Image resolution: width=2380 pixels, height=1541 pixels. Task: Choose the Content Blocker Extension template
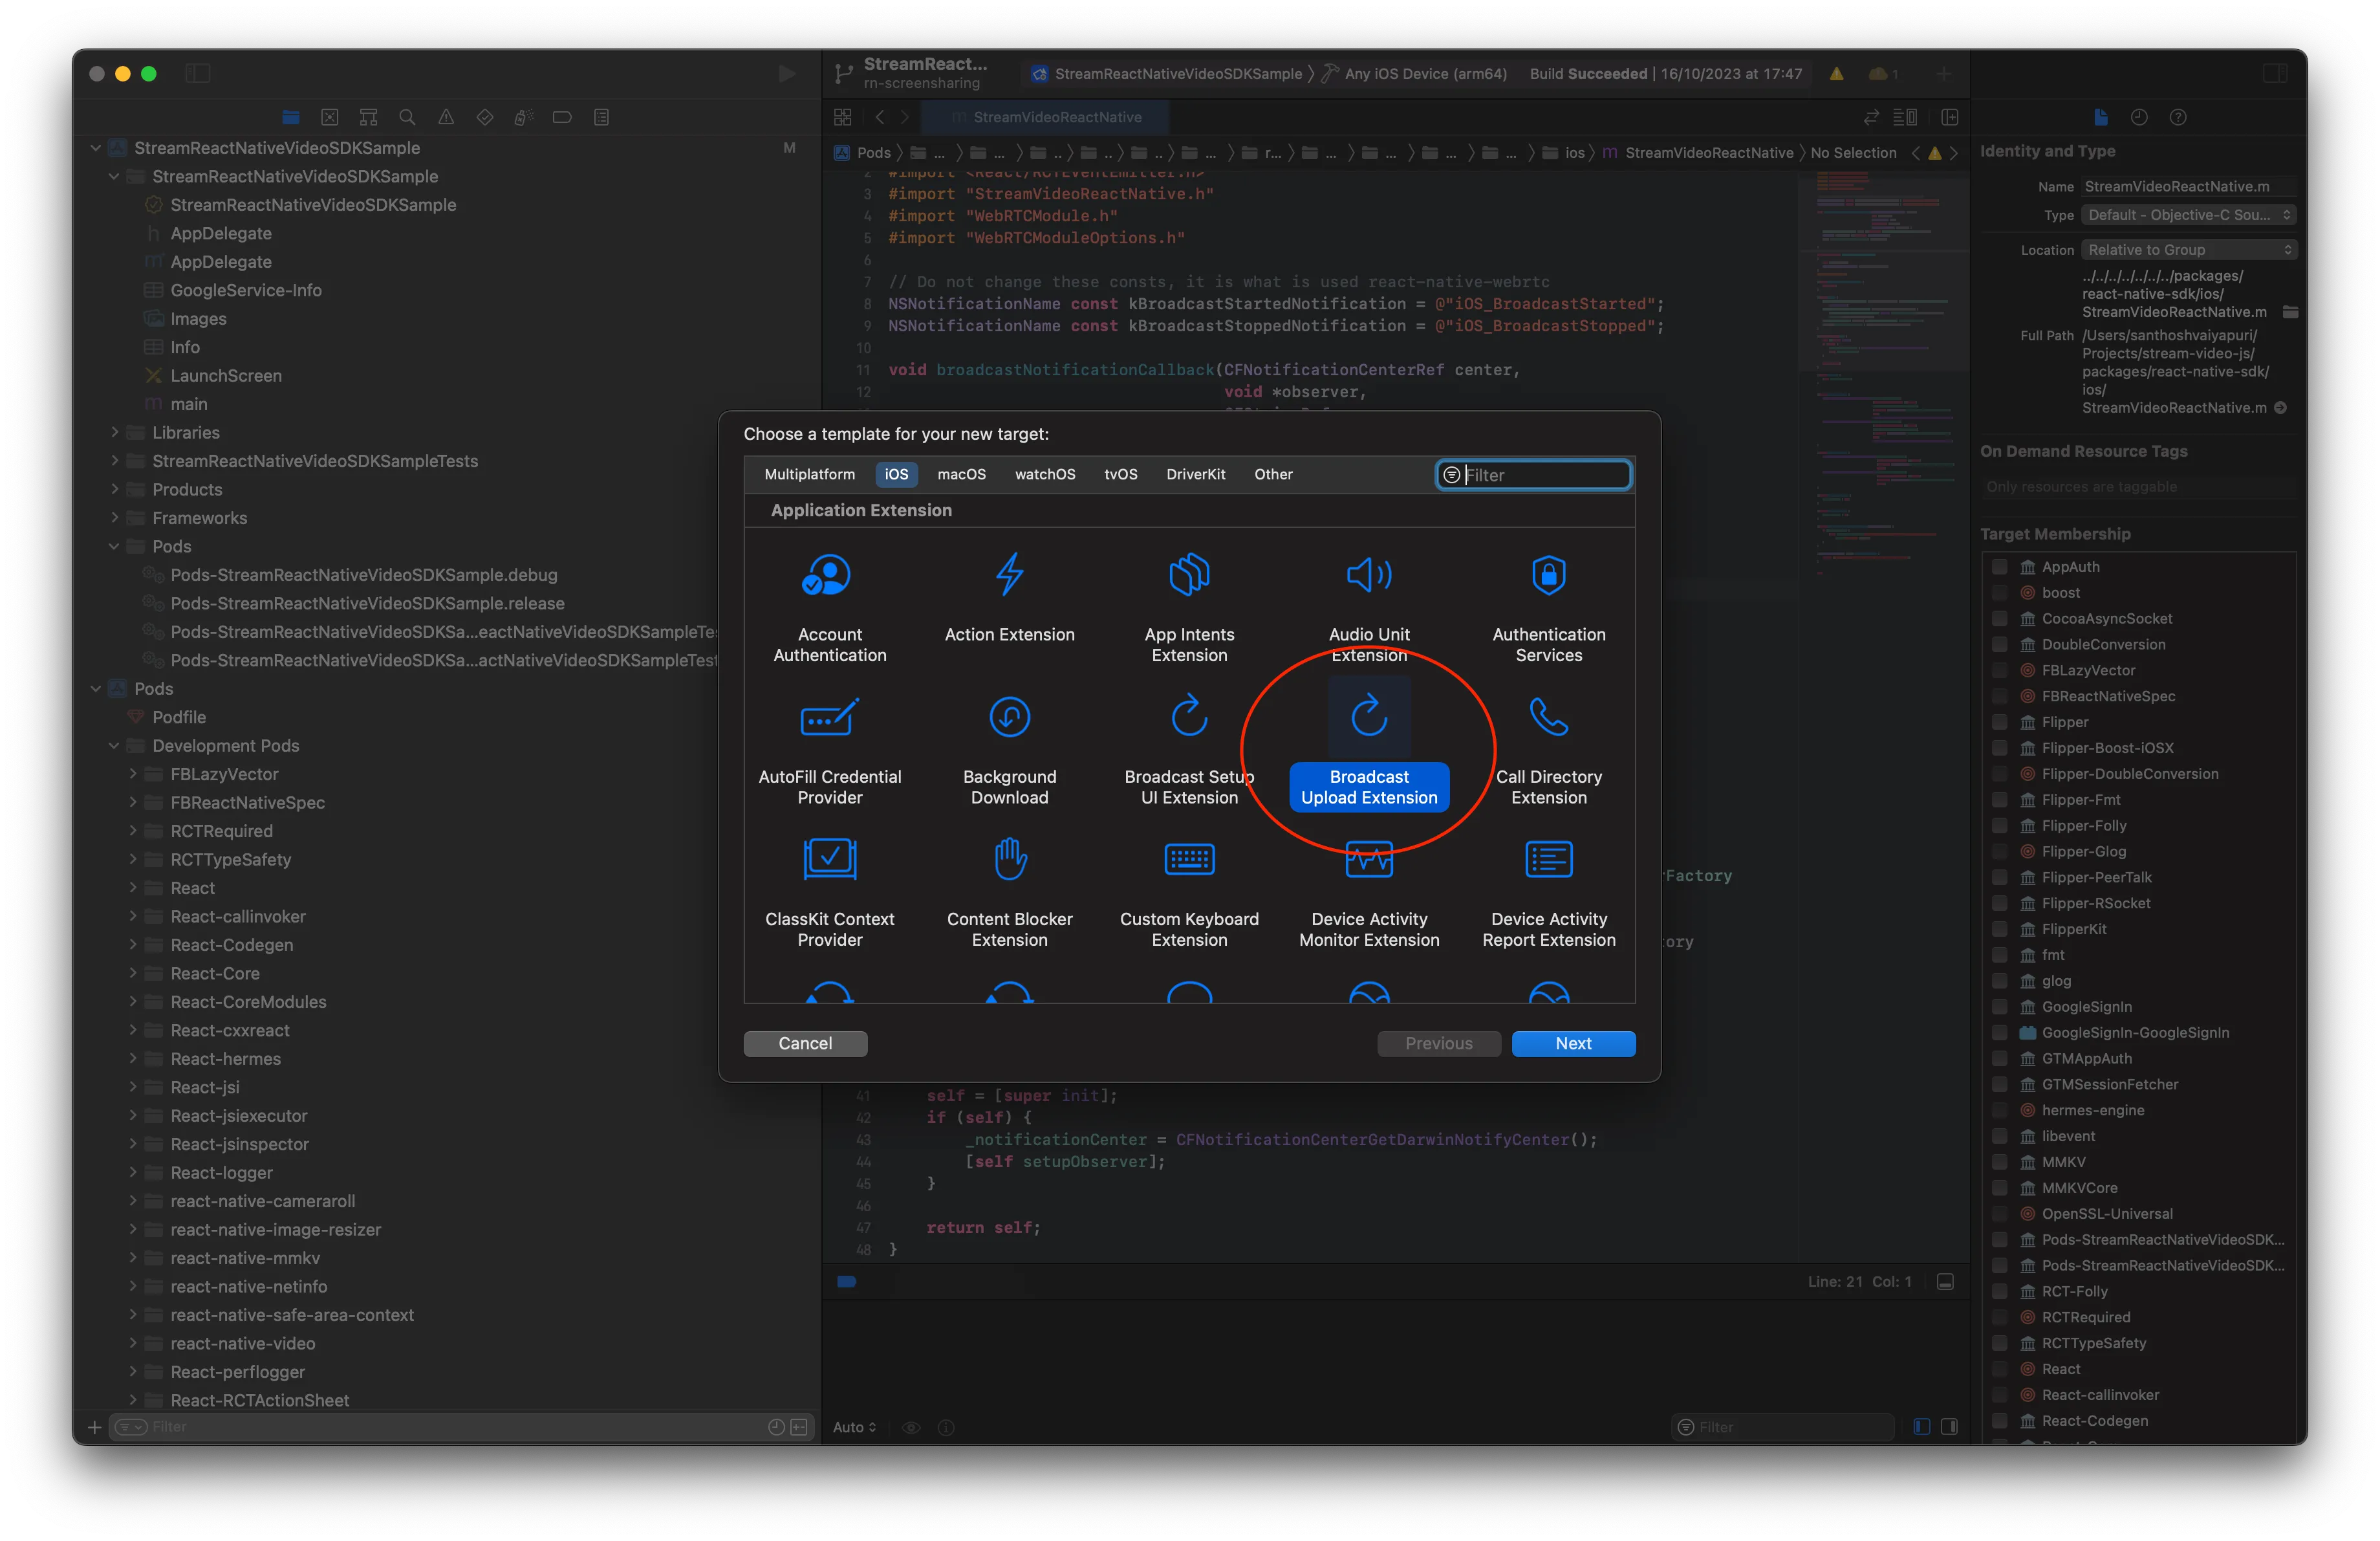point(1009,859)
